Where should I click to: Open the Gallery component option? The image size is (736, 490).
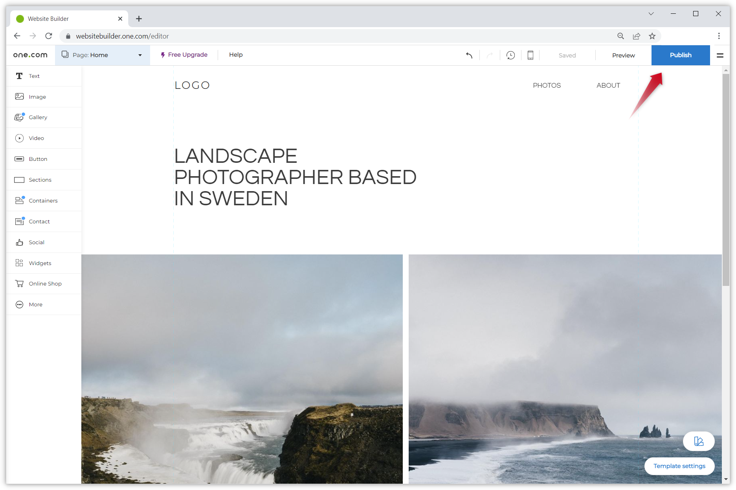coord(44,117)
